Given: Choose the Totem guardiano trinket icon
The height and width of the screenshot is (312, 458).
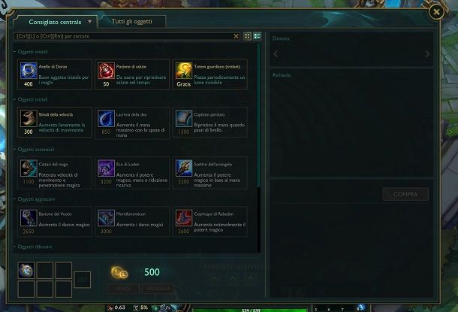Looking at the screenshot, I should (x=184, y=71).
